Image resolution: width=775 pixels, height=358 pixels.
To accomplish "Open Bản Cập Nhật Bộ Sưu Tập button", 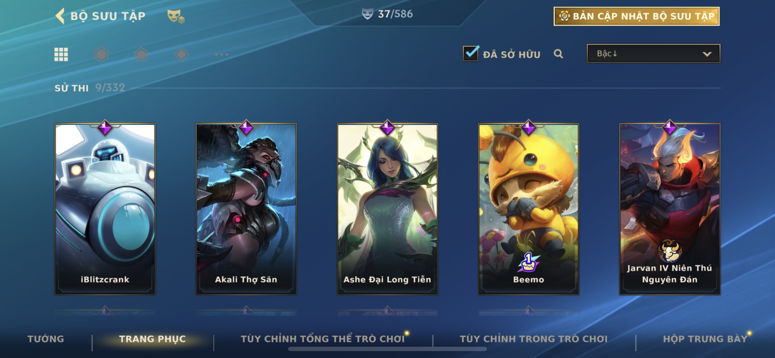I will [x=636, y=16].
